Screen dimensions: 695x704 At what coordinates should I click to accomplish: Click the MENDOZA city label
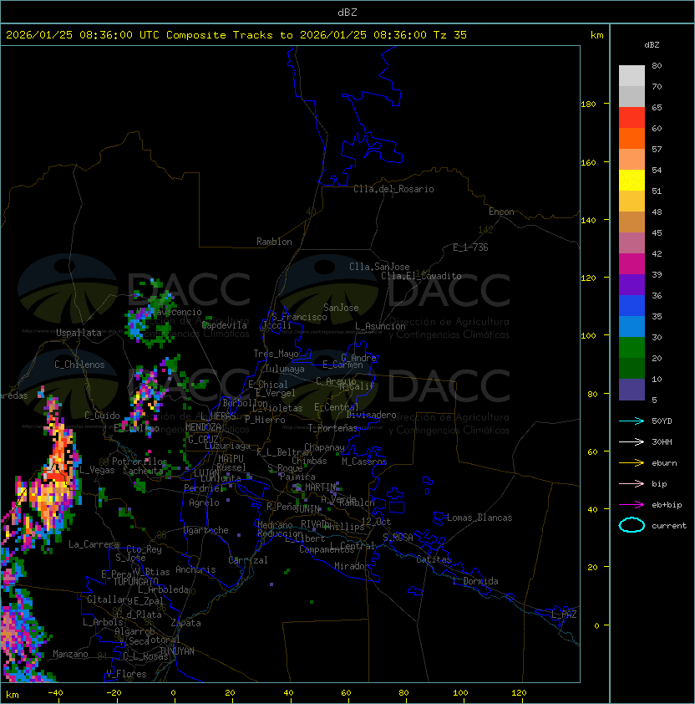[x=203, y=427]
